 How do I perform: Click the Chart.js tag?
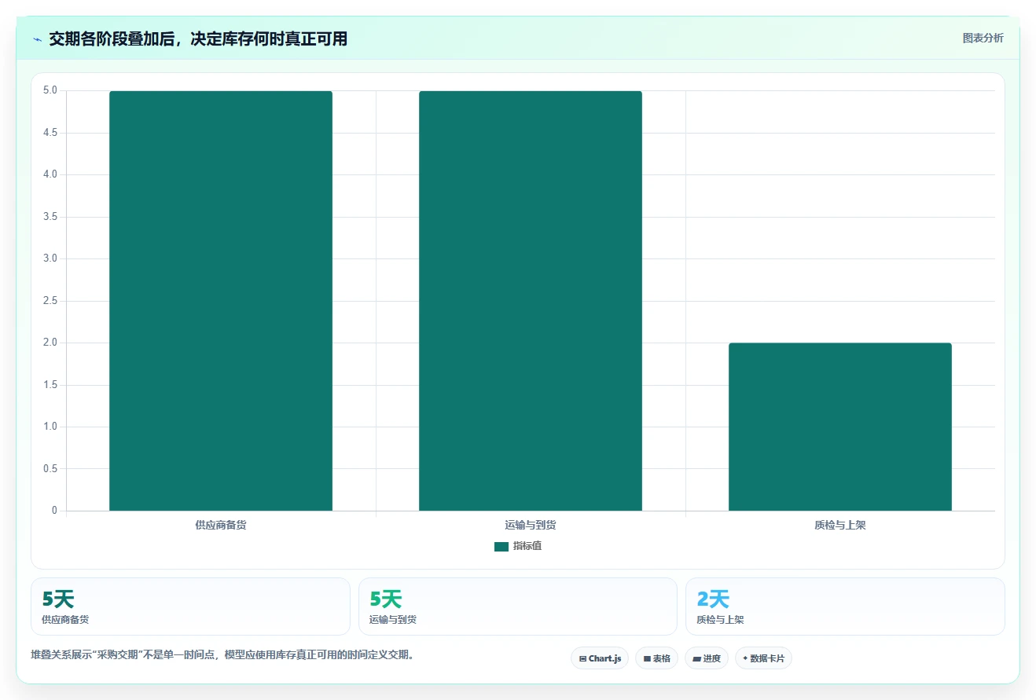pos(600,658)
